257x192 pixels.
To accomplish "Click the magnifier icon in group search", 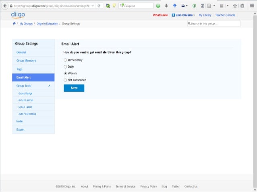I will 189,24.
